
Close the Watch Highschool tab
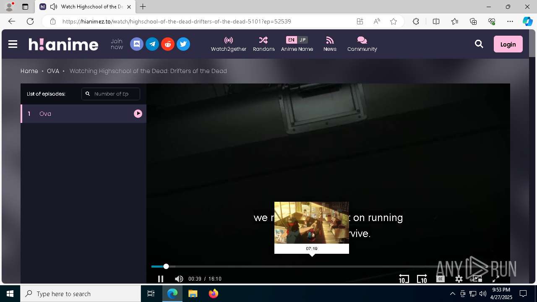coord(129,7)
